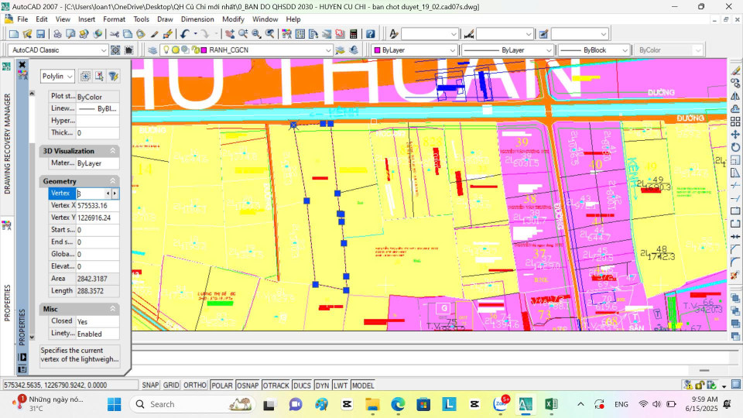743x418 pixels.
Task: Click the 3D DWF globe icon
Action: tap(98, 34)
